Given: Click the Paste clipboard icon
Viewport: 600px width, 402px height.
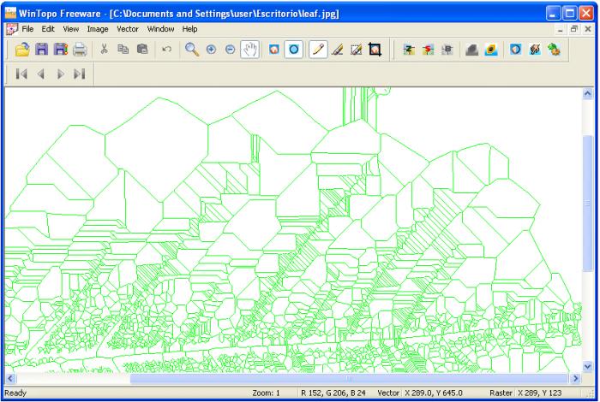Looking at the screenshot, I should click(x=142, y=50).
